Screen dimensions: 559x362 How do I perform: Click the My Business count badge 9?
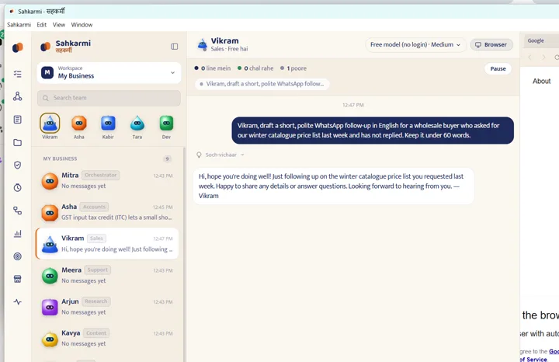coord(167,158)
